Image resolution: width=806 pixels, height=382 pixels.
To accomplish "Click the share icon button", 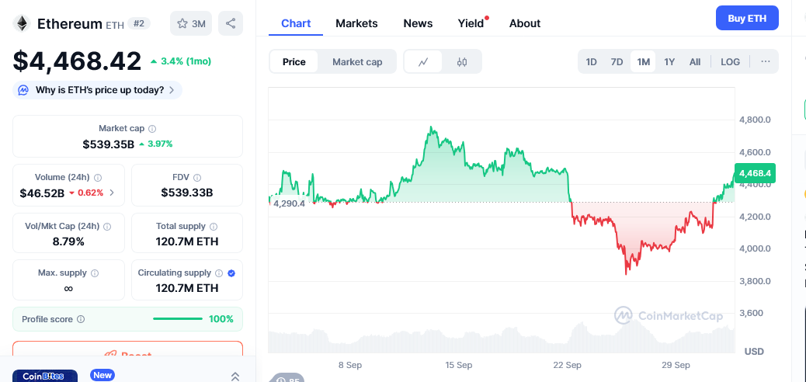I will tap(231, 23).
